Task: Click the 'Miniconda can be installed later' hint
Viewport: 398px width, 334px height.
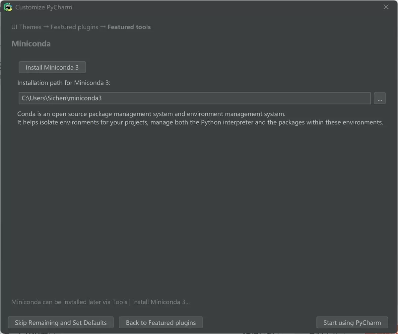Action: coord(101,302)
